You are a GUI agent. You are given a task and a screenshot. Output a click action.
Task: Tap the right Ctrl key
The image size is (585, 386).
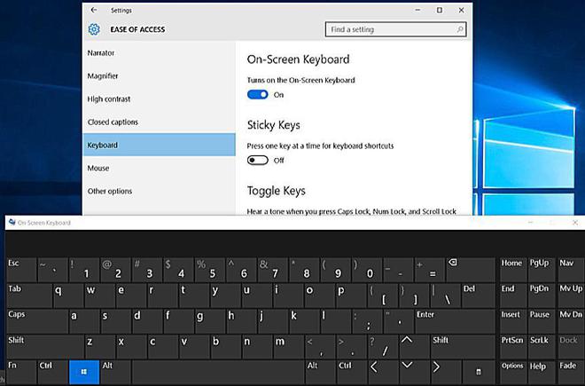[x=352, y=372]
